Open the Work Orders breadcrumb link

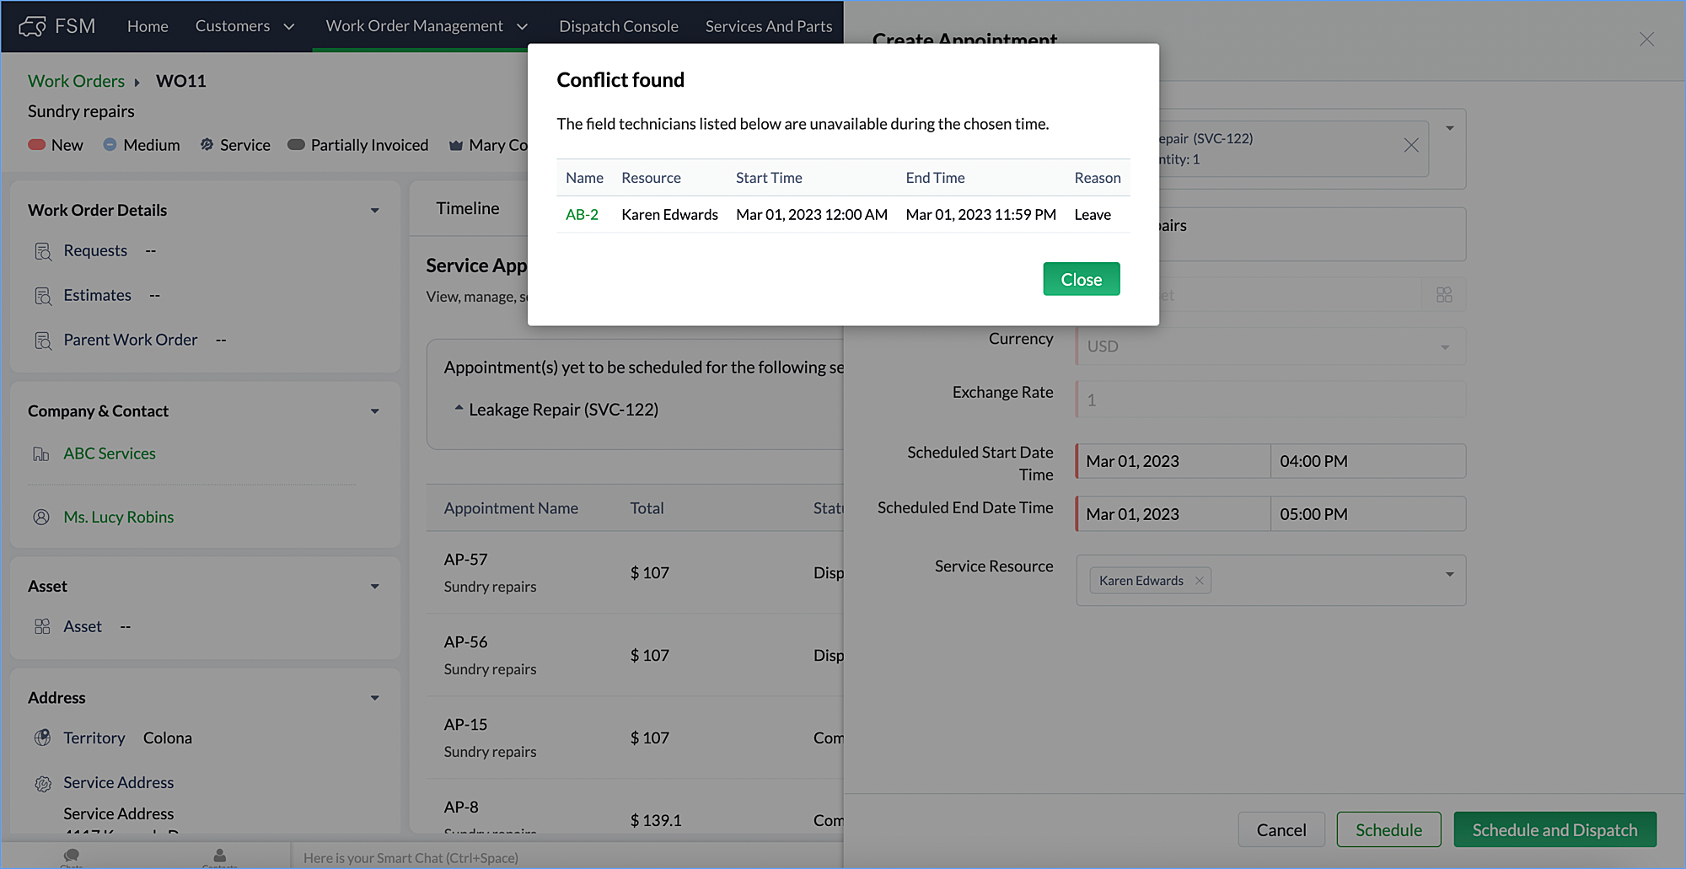tap(76, 81)
